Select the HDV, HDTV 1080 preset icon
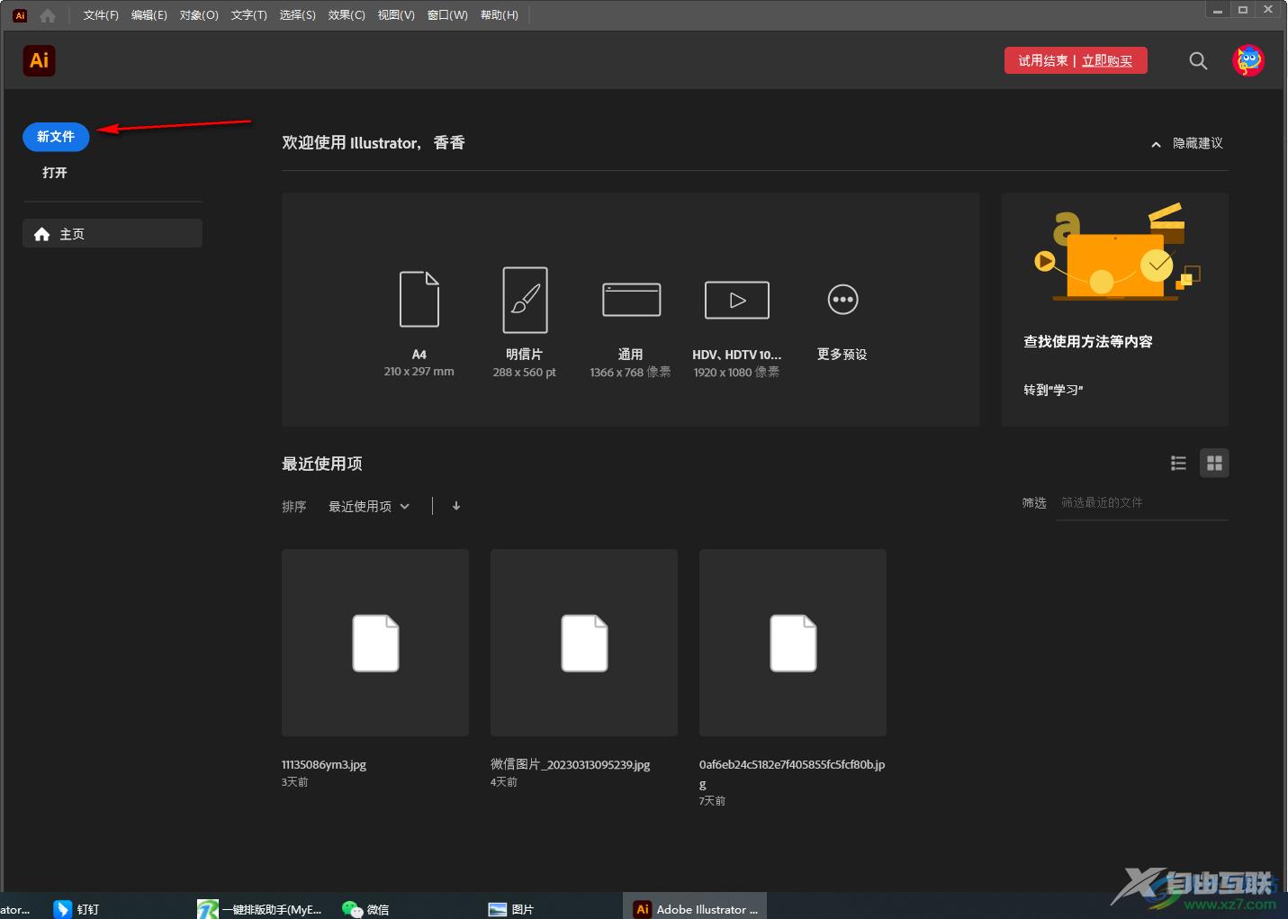 737,300
